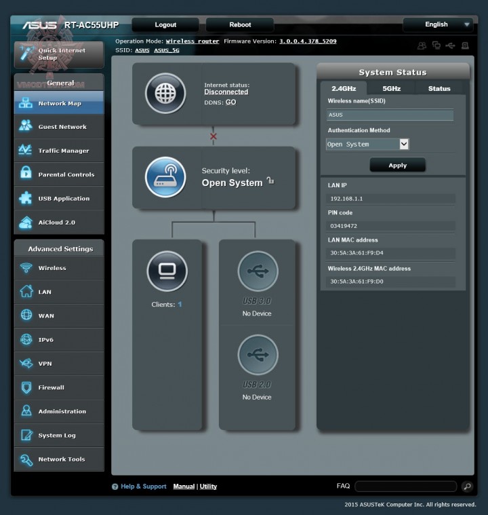
Task: Click the USB status icon in header
Action: [x=450, y=45]
